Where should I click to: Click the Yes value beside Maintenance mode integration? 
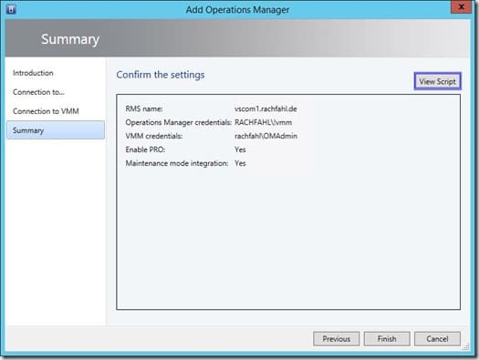pyautogui.click(x=240, y=163)
